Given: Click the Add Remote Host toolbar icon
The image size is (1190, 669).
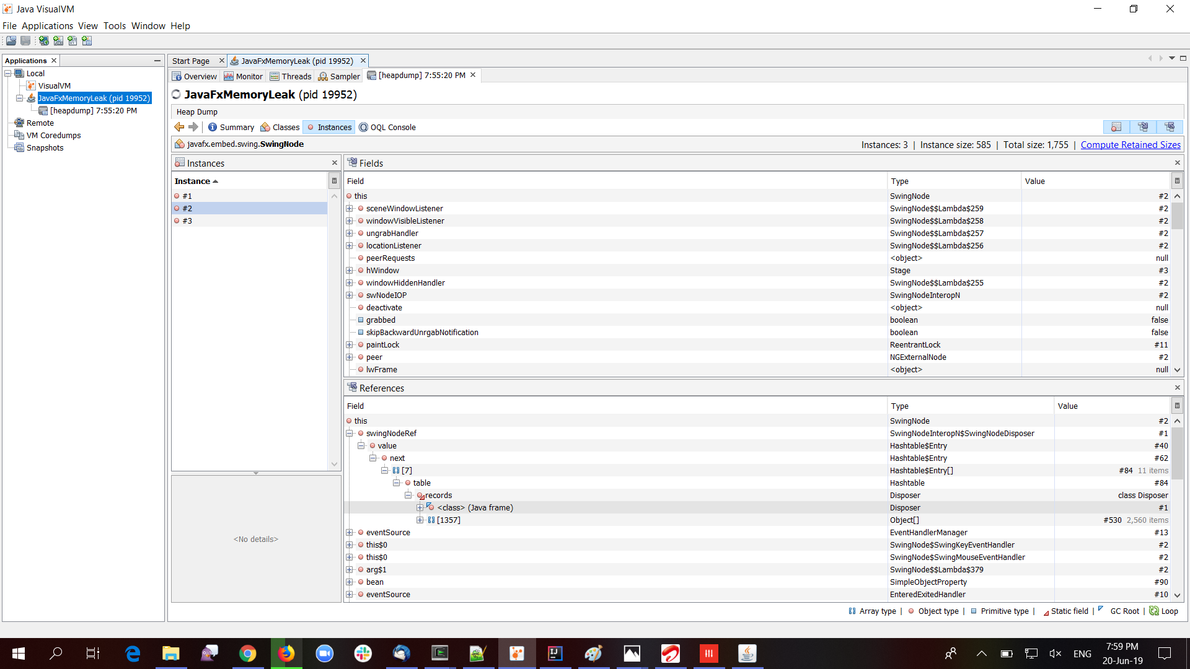Looking at the screenshot, I should [x=44, y=41].
